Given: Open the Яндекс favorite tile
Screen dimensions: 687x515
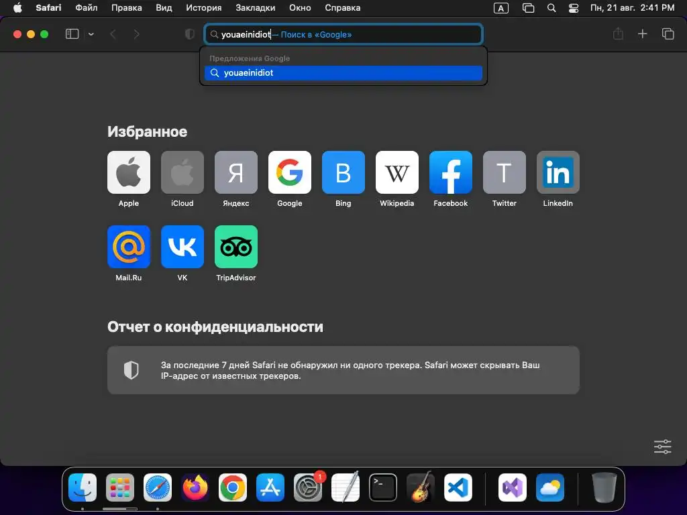Looking at the screenshot, I should [235, 172].
